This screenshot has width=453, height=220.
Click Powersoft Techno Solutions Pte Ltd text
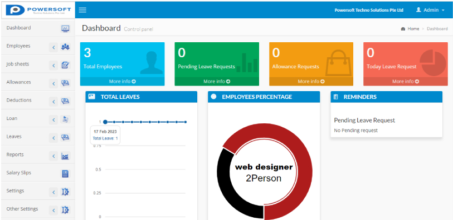click(x=369, y=10)
